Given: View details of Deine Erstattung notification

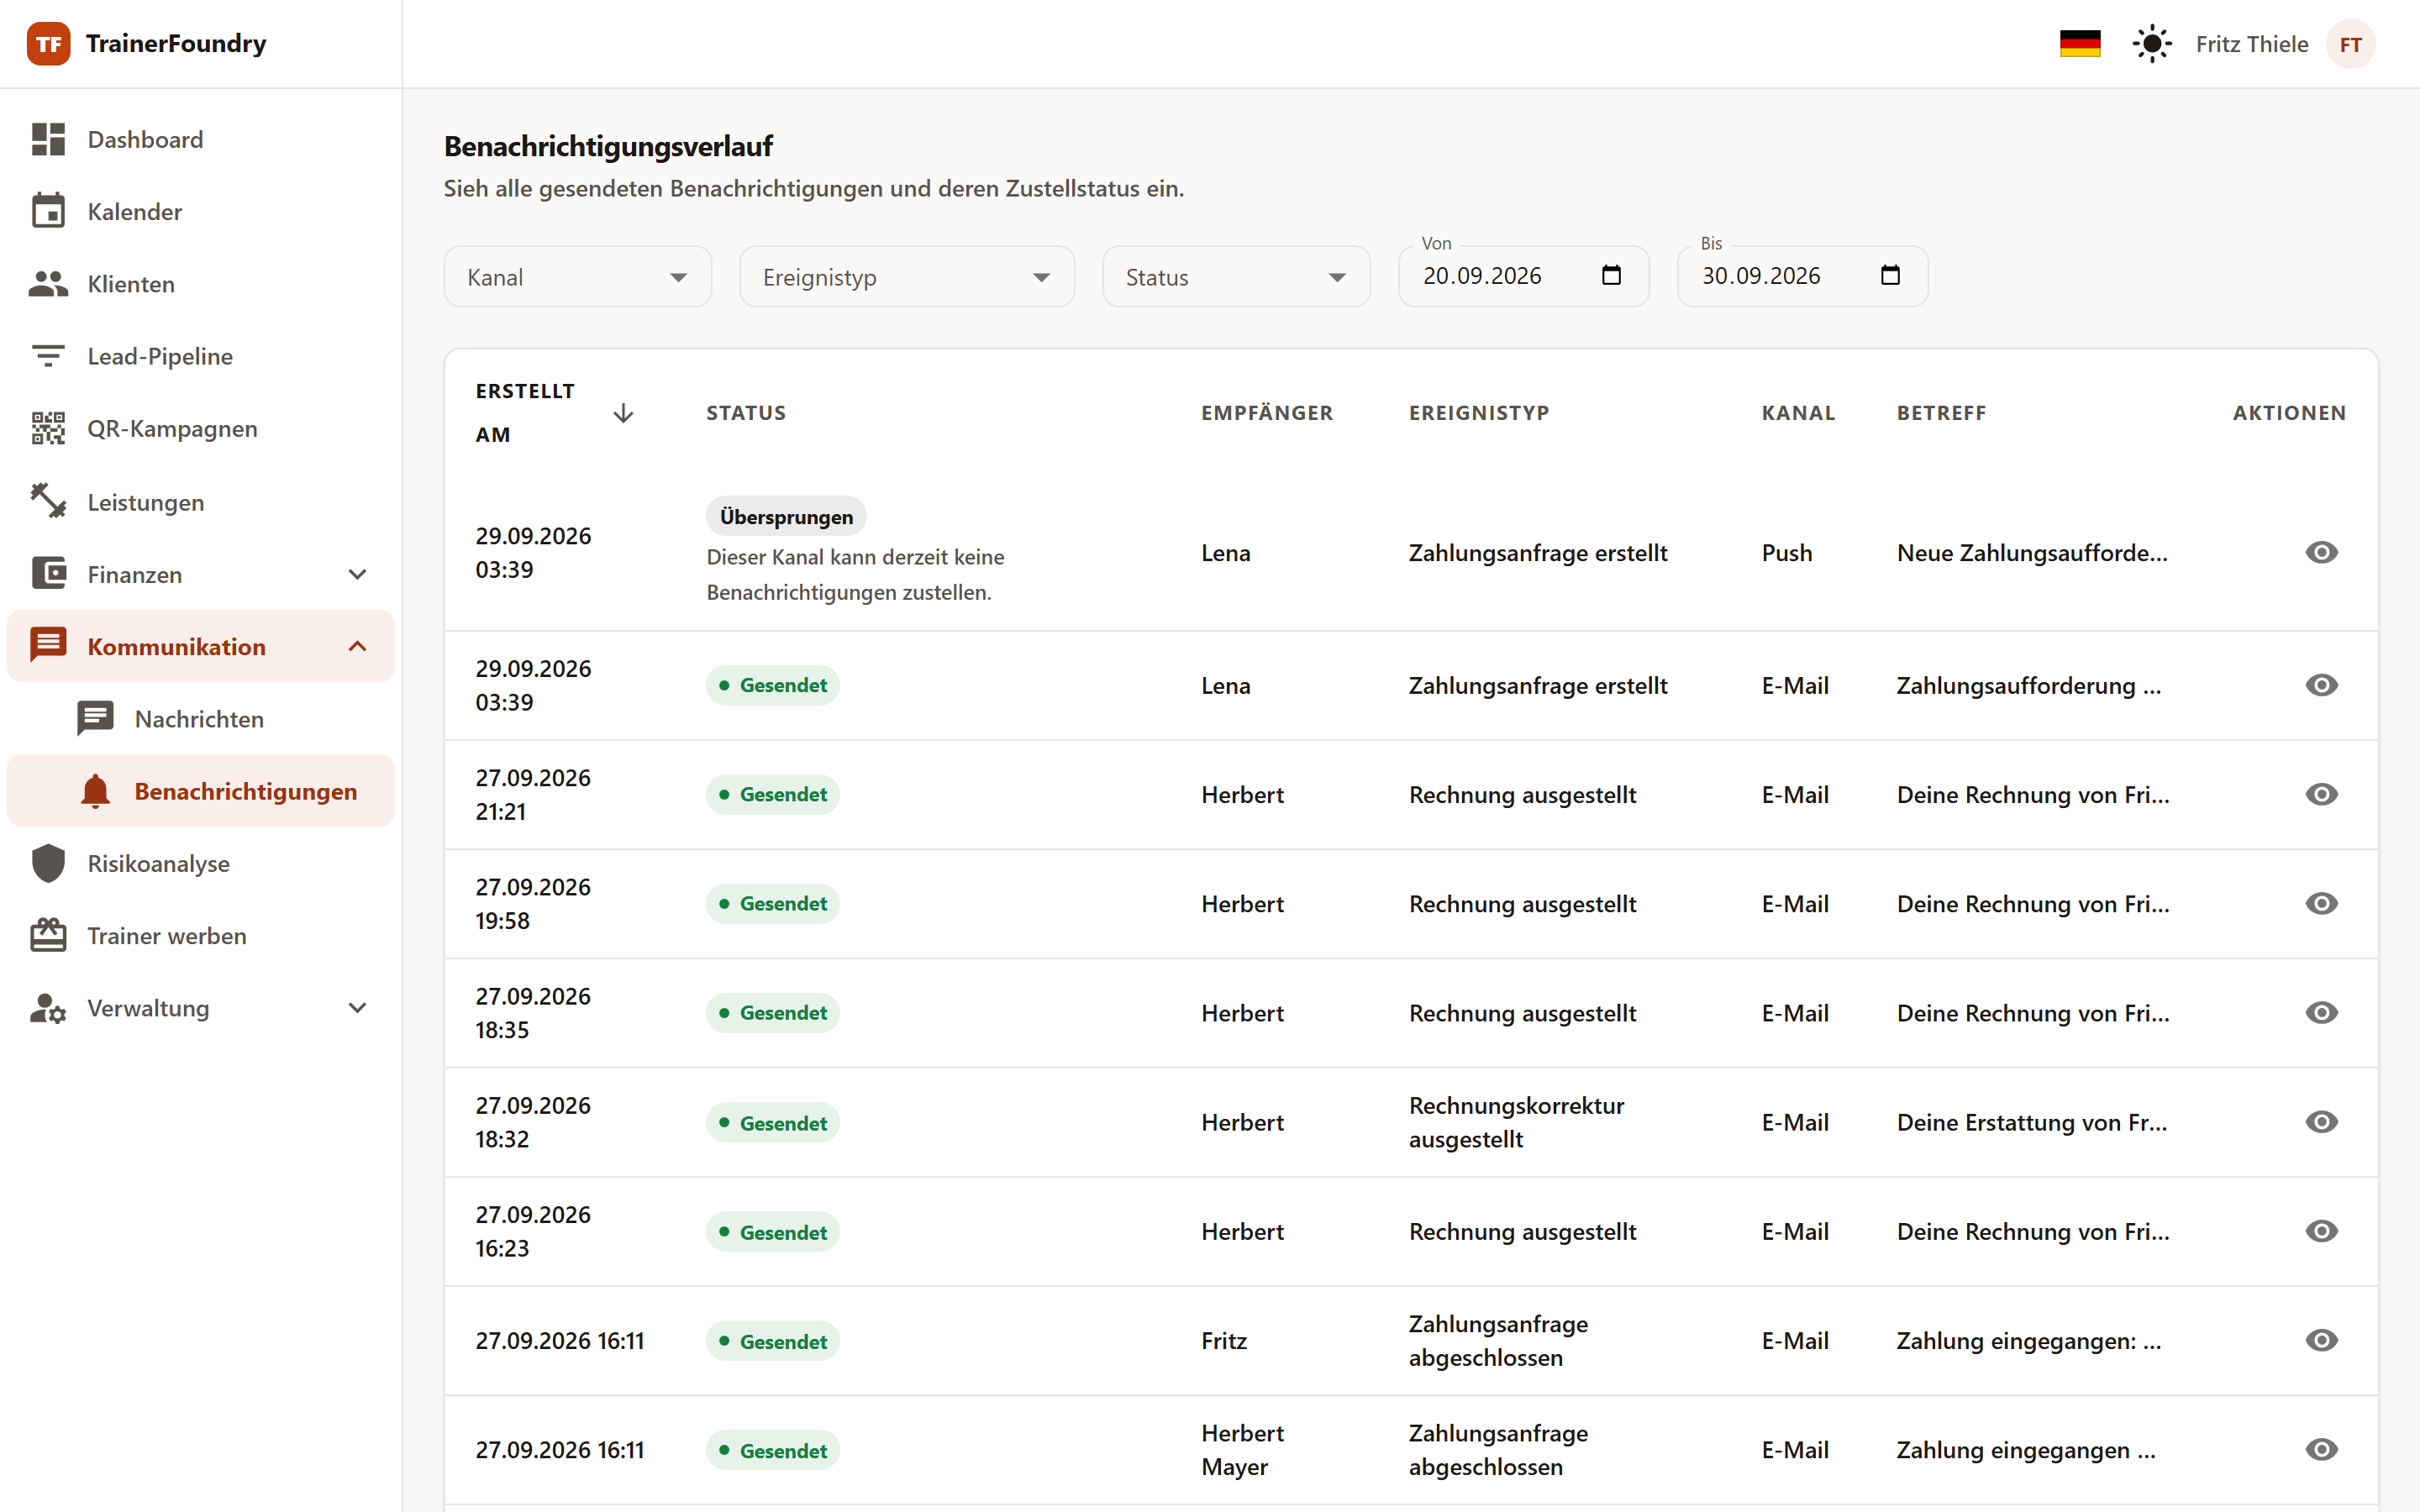Looking at the screenshot, I should [2321, 1122].
